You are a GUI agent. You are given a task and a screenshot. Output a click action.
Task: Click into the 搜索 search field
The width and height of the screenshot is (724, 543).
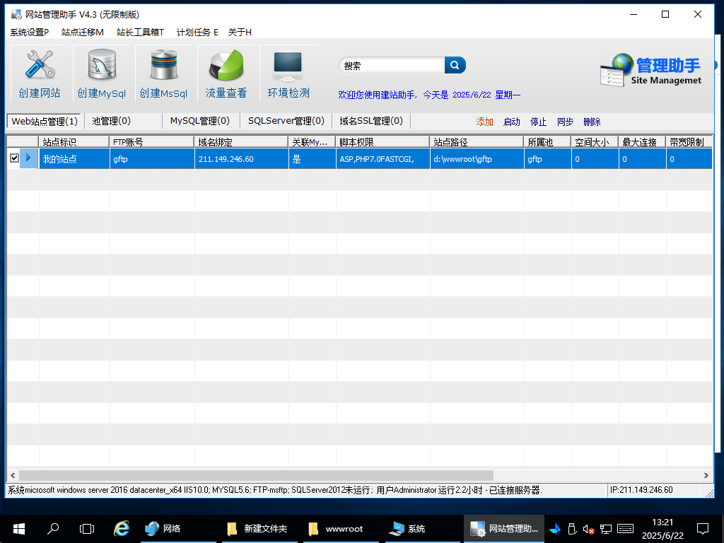[x=392, y=66]
